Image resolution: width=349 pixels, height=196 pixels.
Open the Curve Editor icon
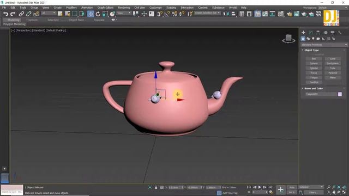pyautogui.click(x=265, y=14)
